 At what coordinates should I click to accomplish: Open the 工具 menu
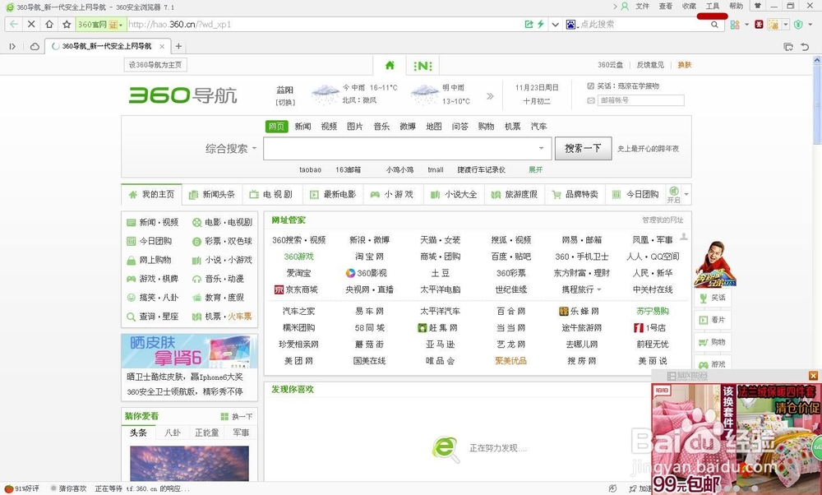pos(713,7)
